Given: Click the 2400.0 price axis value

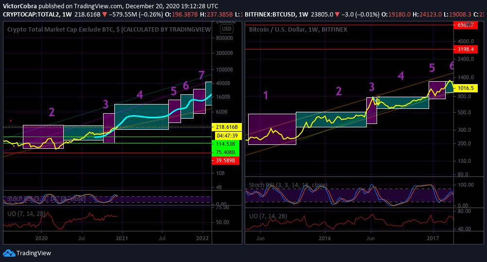Looking at the screenshot, I should point(466,59).
